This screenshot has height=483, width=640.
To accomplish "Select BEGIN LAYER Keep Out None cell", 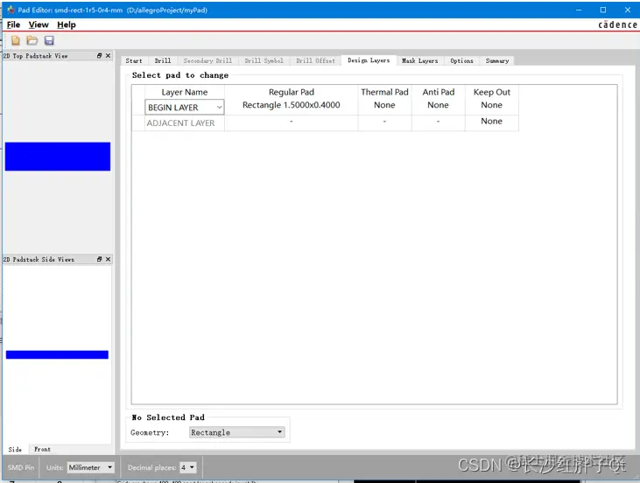I will 491,105.
